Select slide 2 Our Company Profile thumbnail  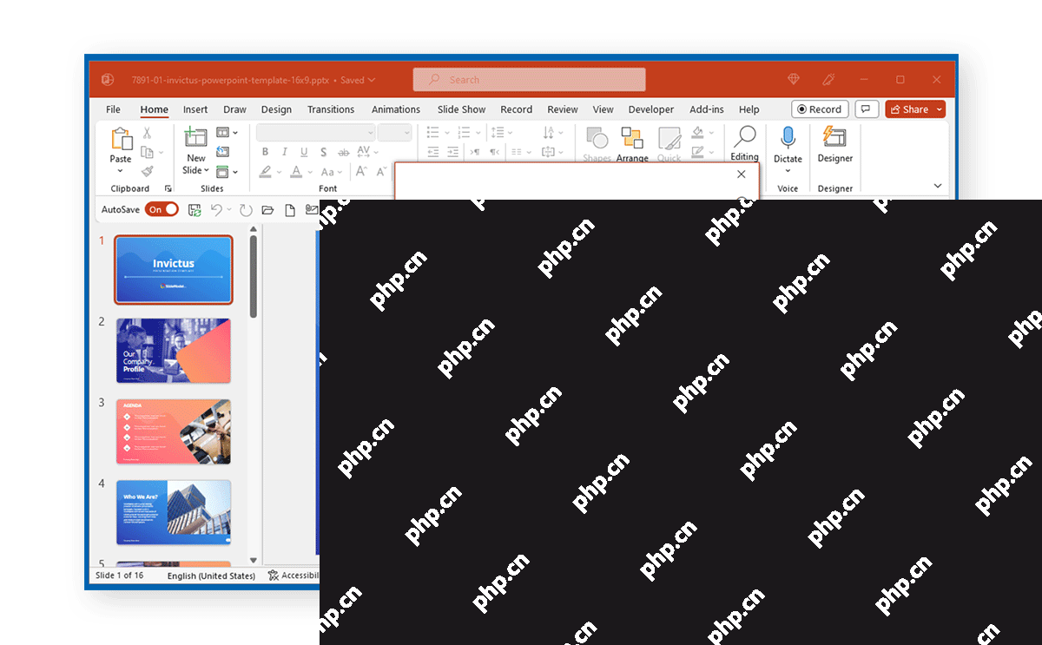pos(174,351)
